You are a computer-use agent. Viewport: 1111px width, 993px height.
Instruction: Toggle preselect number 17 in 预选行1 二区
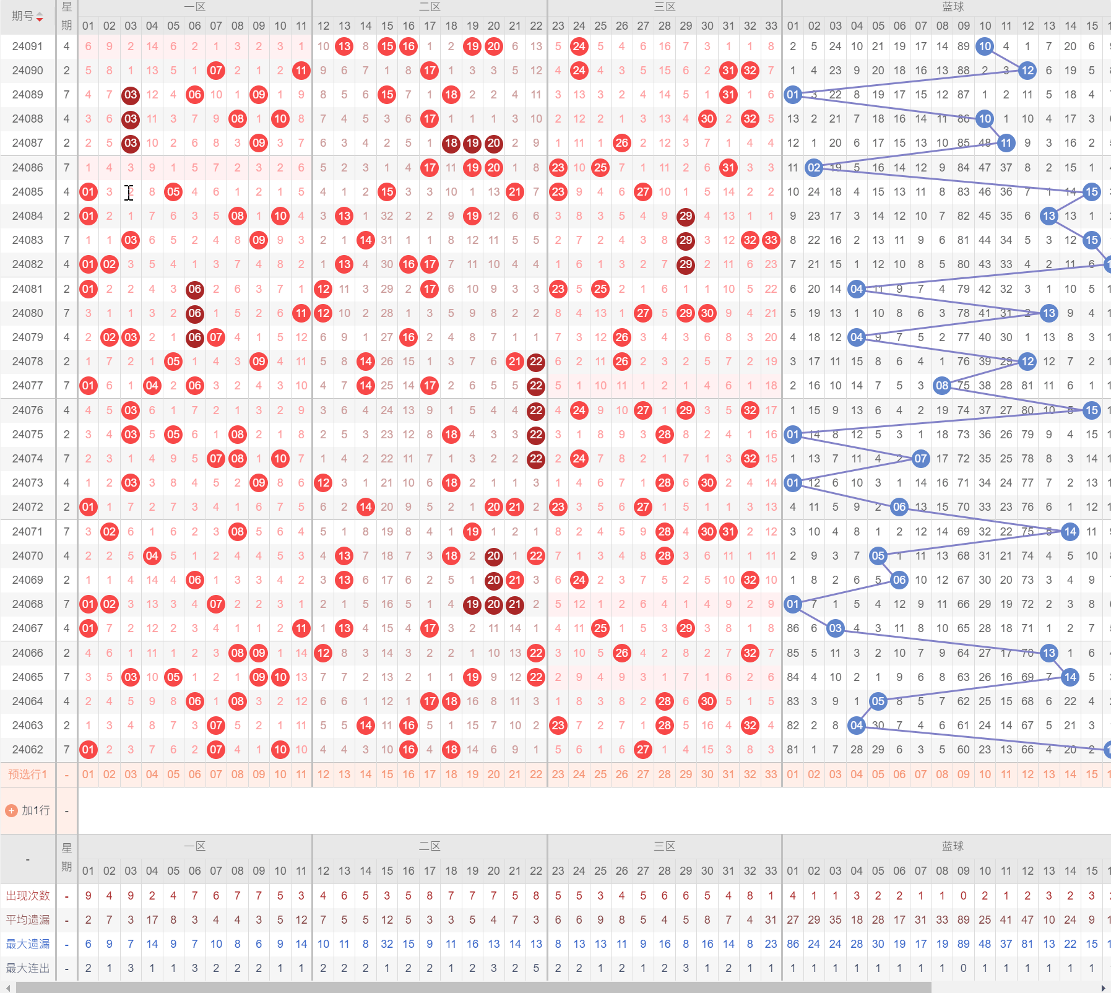pyautogui.click(x=430, y=774)
